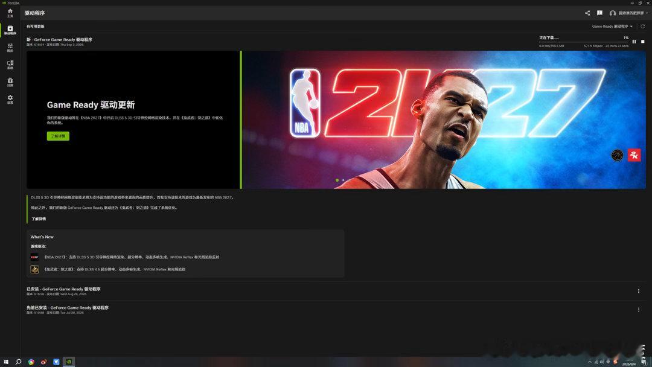
Task: Click the user avatar icon
Action: pyautogui.click(x=613, y=13)
